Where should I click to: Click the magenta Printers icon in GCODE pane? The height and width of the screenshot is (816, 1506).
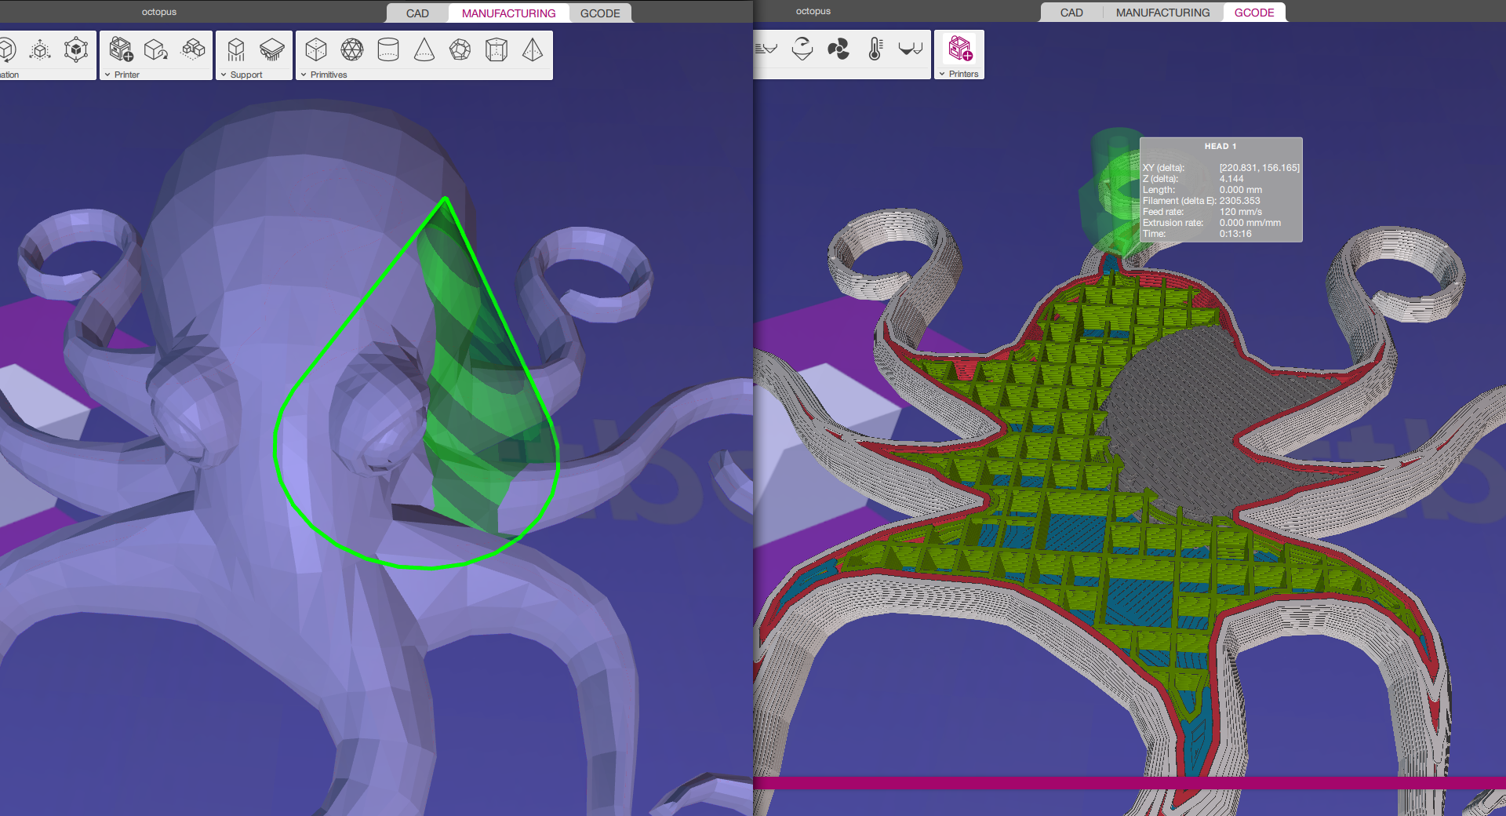(960, 49)
